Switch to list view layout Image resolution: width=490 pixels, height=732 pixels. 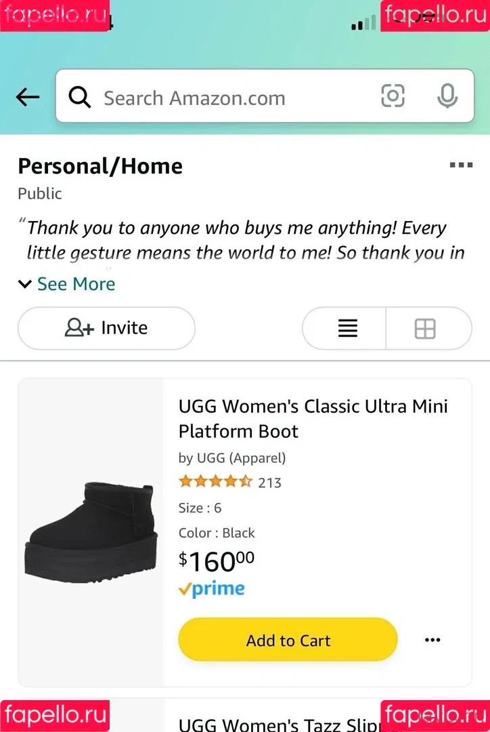(347, 329)
